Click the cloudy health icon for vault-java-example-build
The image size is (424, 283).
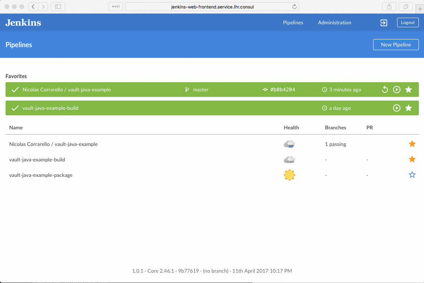tap(289, 160)
